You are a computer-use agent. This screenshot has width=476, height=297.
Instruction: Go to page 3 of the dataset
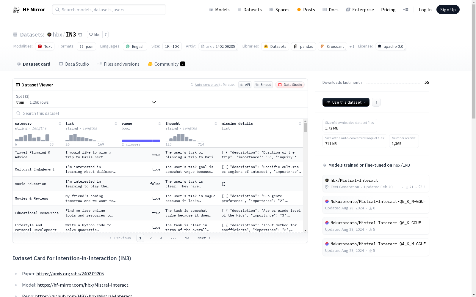click(x=161, y=238)
